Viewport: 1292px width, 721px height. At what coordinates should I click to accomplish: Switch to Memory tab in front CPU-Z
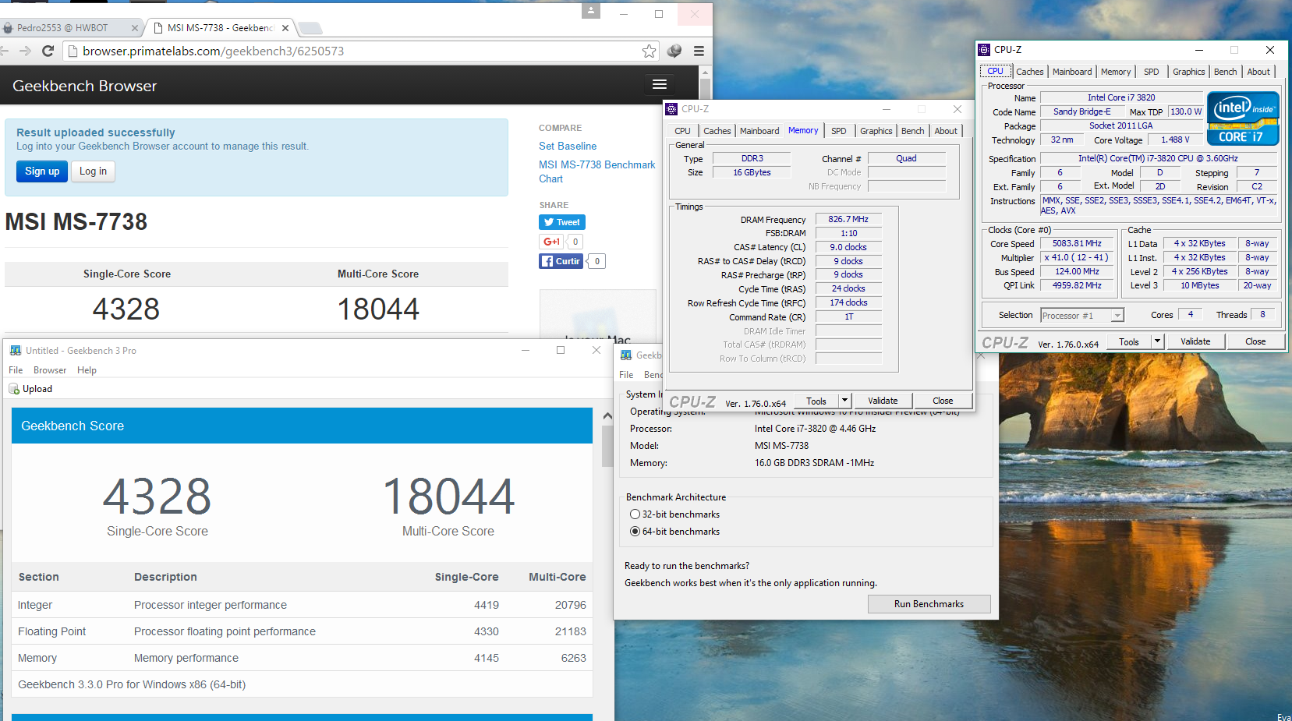click(x=1116, y=72)
